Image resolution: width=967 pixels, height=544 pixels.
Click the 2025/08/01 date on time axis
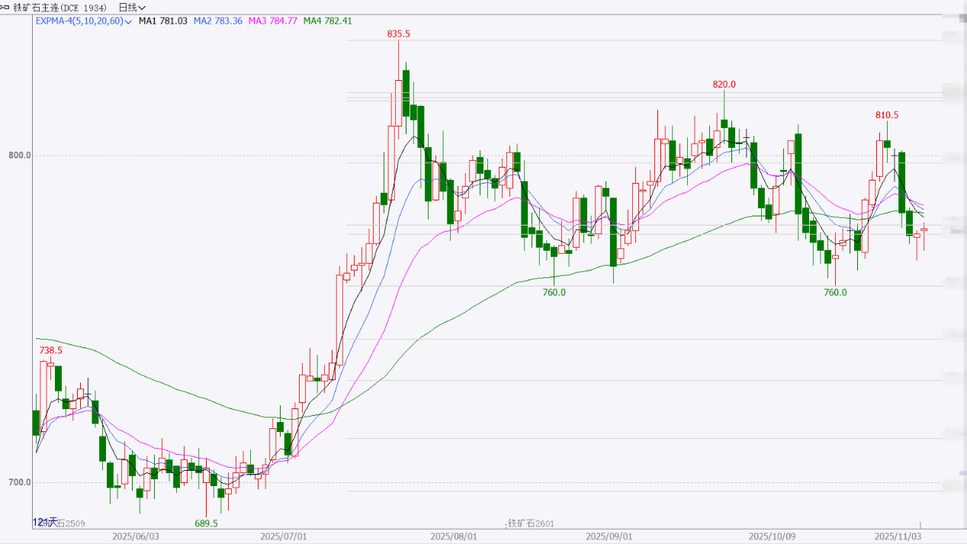click(454, 536)
